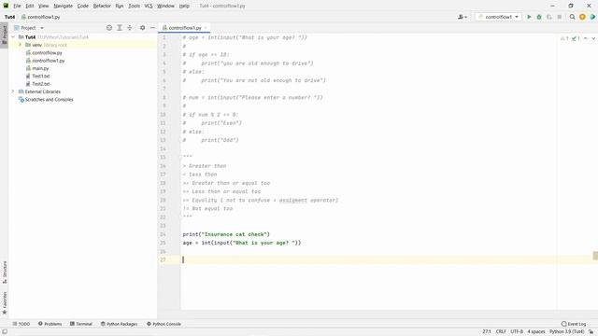The image size is (598, 336).
Task: Select opened file locate icon in Project panel
Action: (109, 28)
